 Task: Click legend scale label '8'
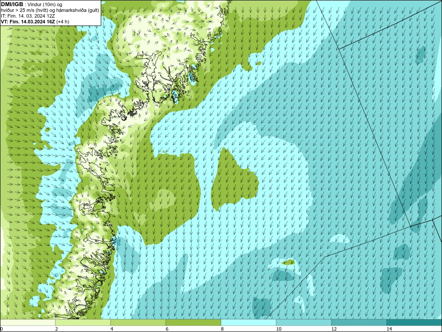[222, 329]
